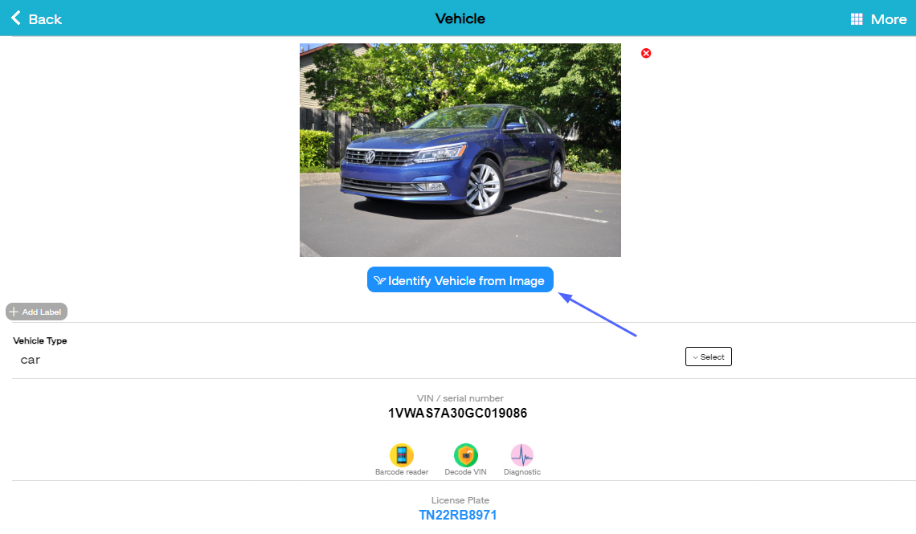
Task: Click the VIN number 1VWAS7A30GC019086
Action: click(x=457, y=414)
